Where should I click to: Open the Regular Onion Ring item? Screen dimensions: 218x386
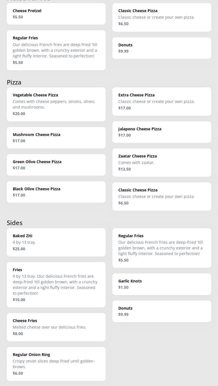56,364
